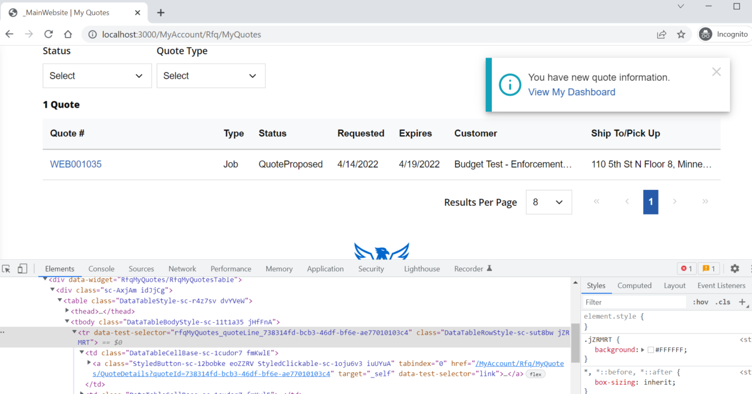Open the Recorder panel
Image resolution: width=752 pixels, height=394 pixels.
(x=473, y=269)
